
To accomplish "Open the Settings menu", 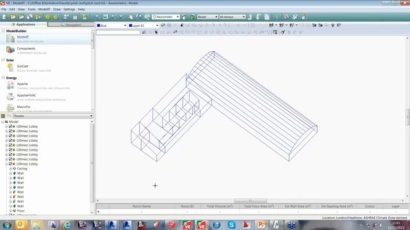I will point(69,10).
